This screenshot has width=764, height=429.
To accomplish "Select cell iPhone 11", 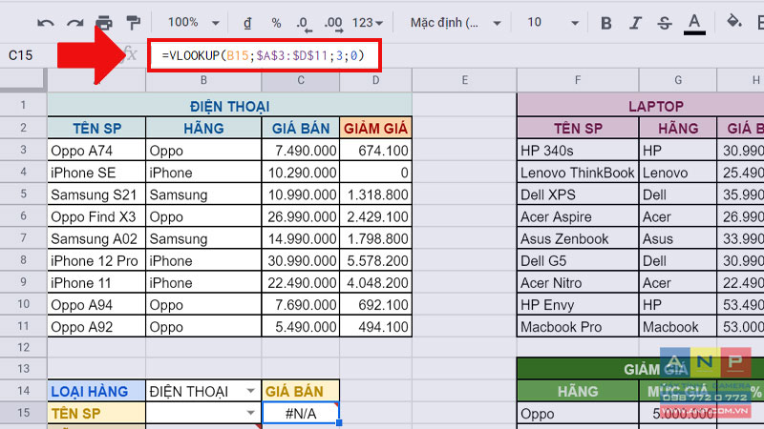I will click(96, 282).
